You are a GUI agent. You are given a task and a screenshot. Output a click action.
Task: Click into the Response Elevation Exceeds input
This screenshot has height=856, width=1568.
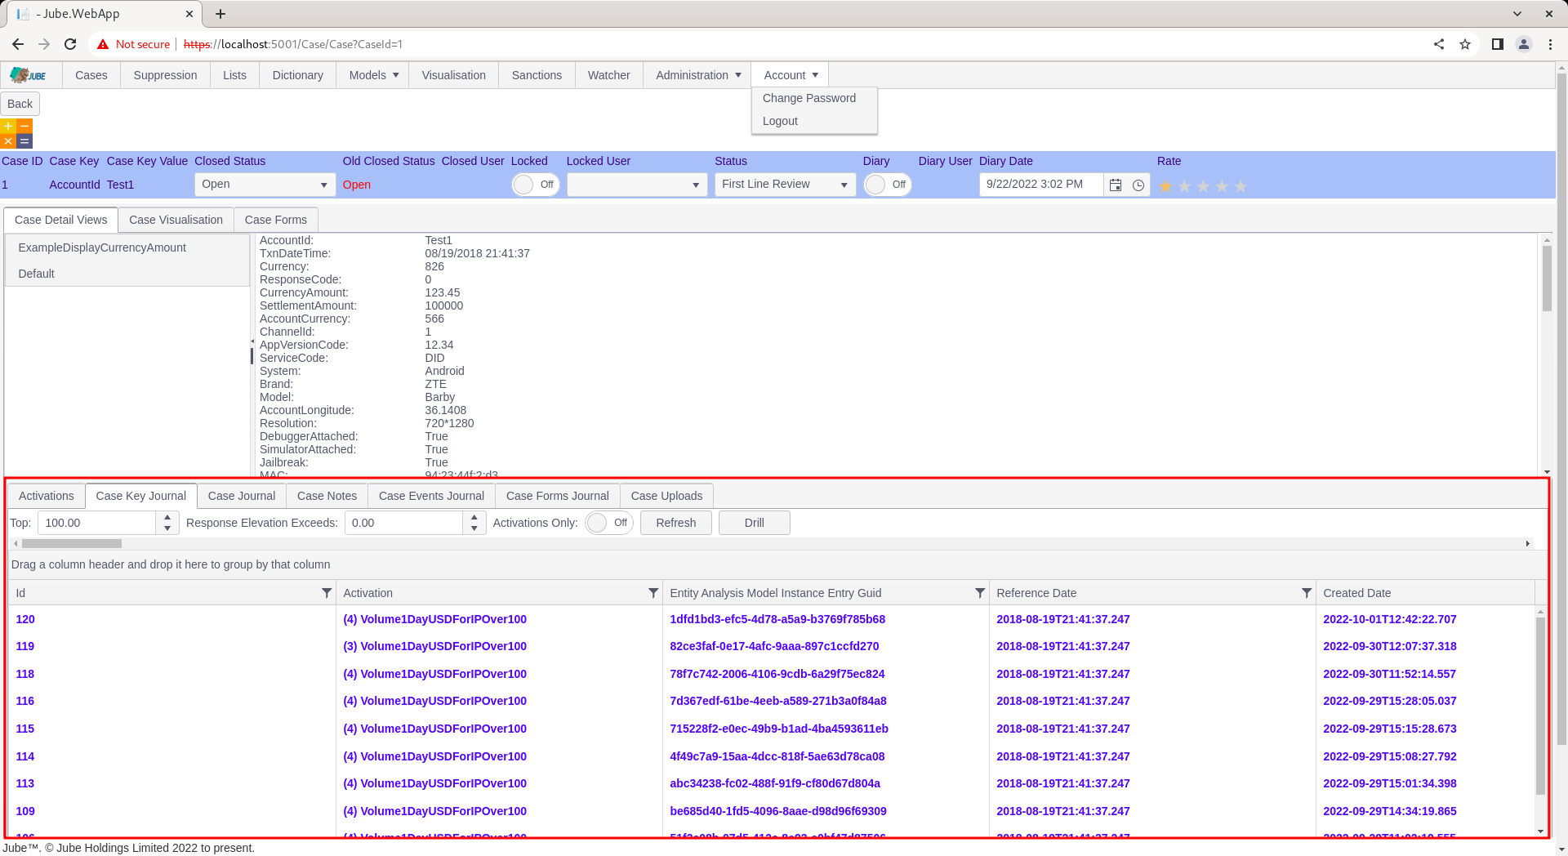click(403, 523)
